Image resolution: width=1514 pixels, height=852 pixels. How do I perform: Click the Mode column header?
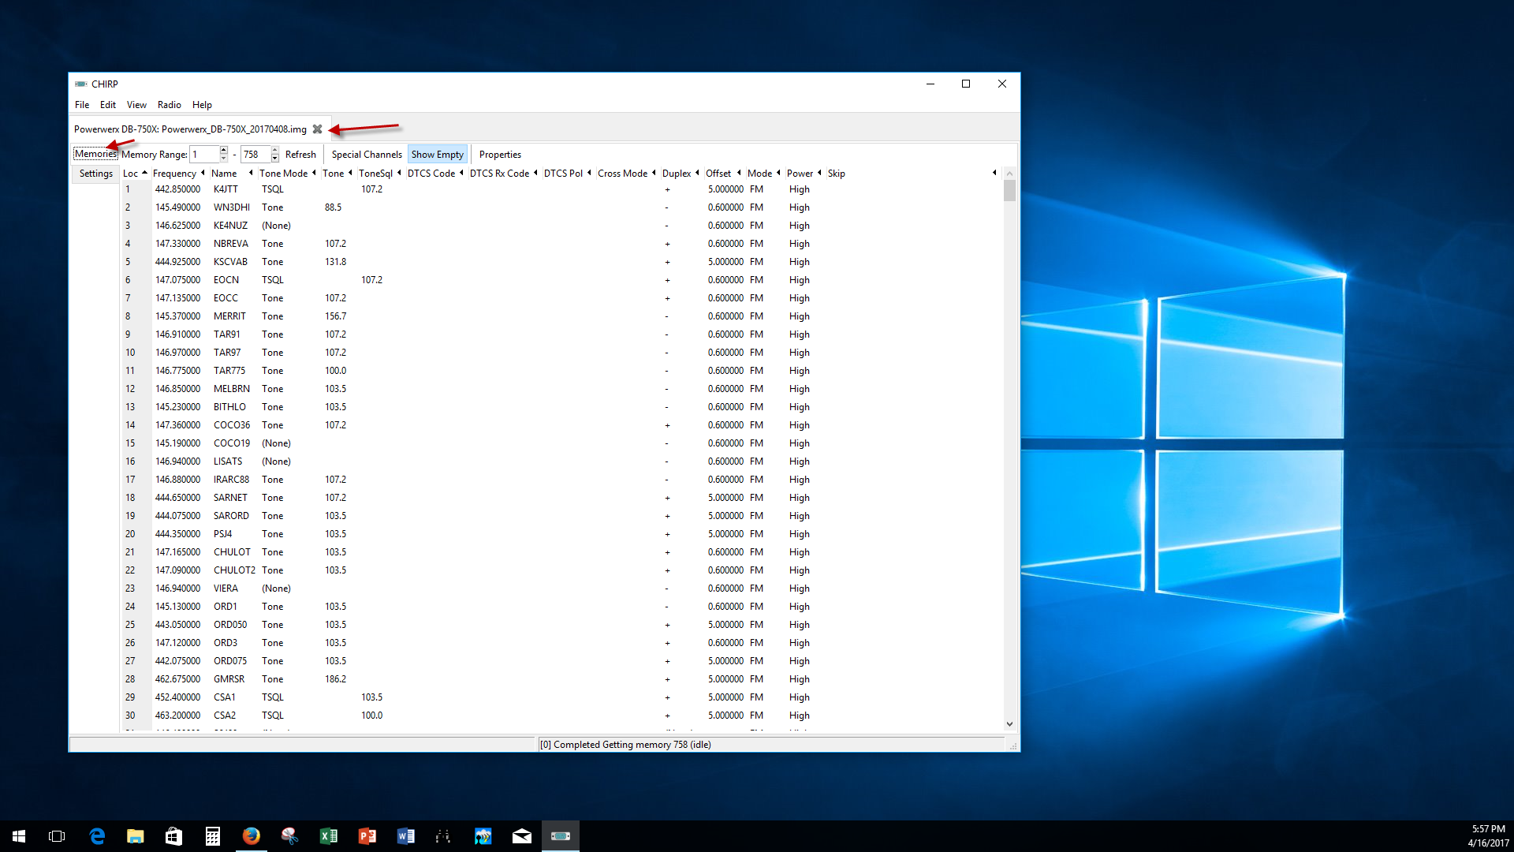[763, 174]
